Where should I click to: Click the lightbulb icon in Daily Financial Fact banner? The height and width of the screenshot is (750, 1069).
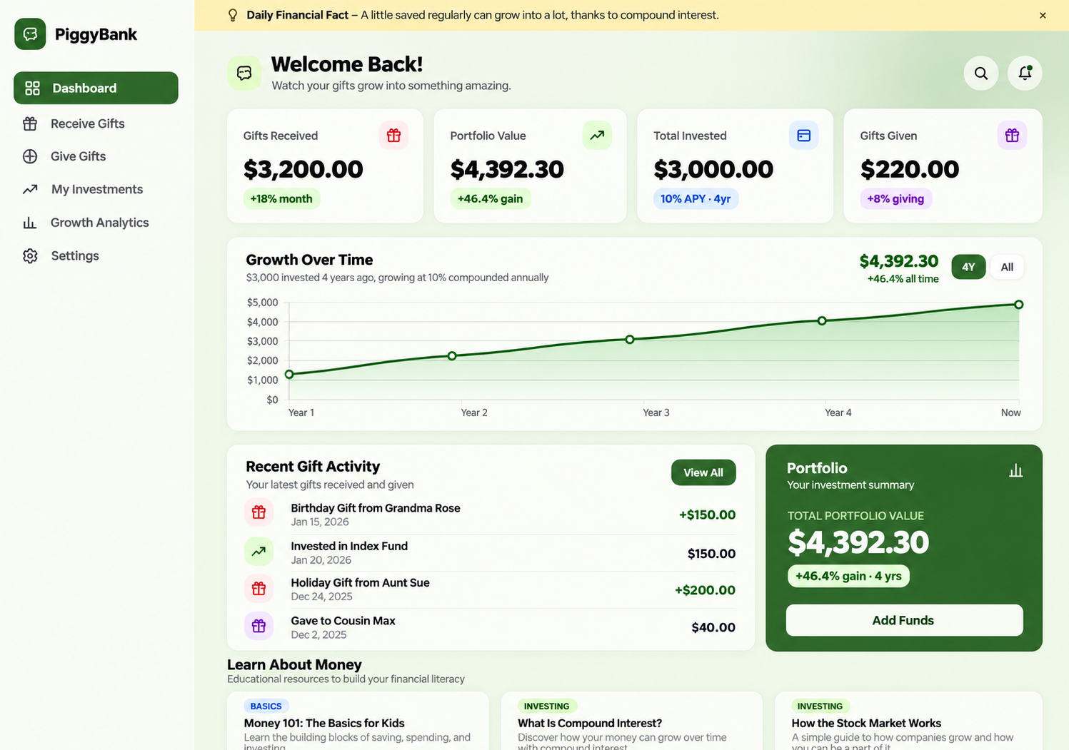[x=233, y=15]
